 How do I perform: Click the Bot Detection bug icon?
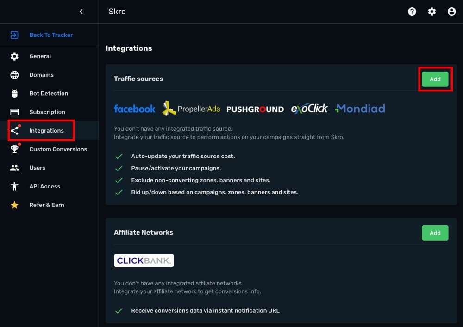click(x=14, y=93)
